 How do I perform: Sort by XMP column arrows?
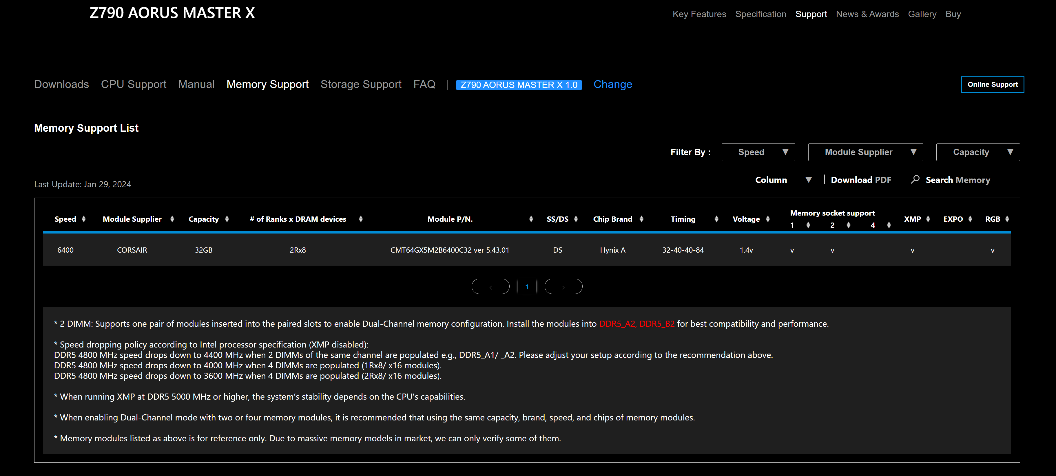928,219
